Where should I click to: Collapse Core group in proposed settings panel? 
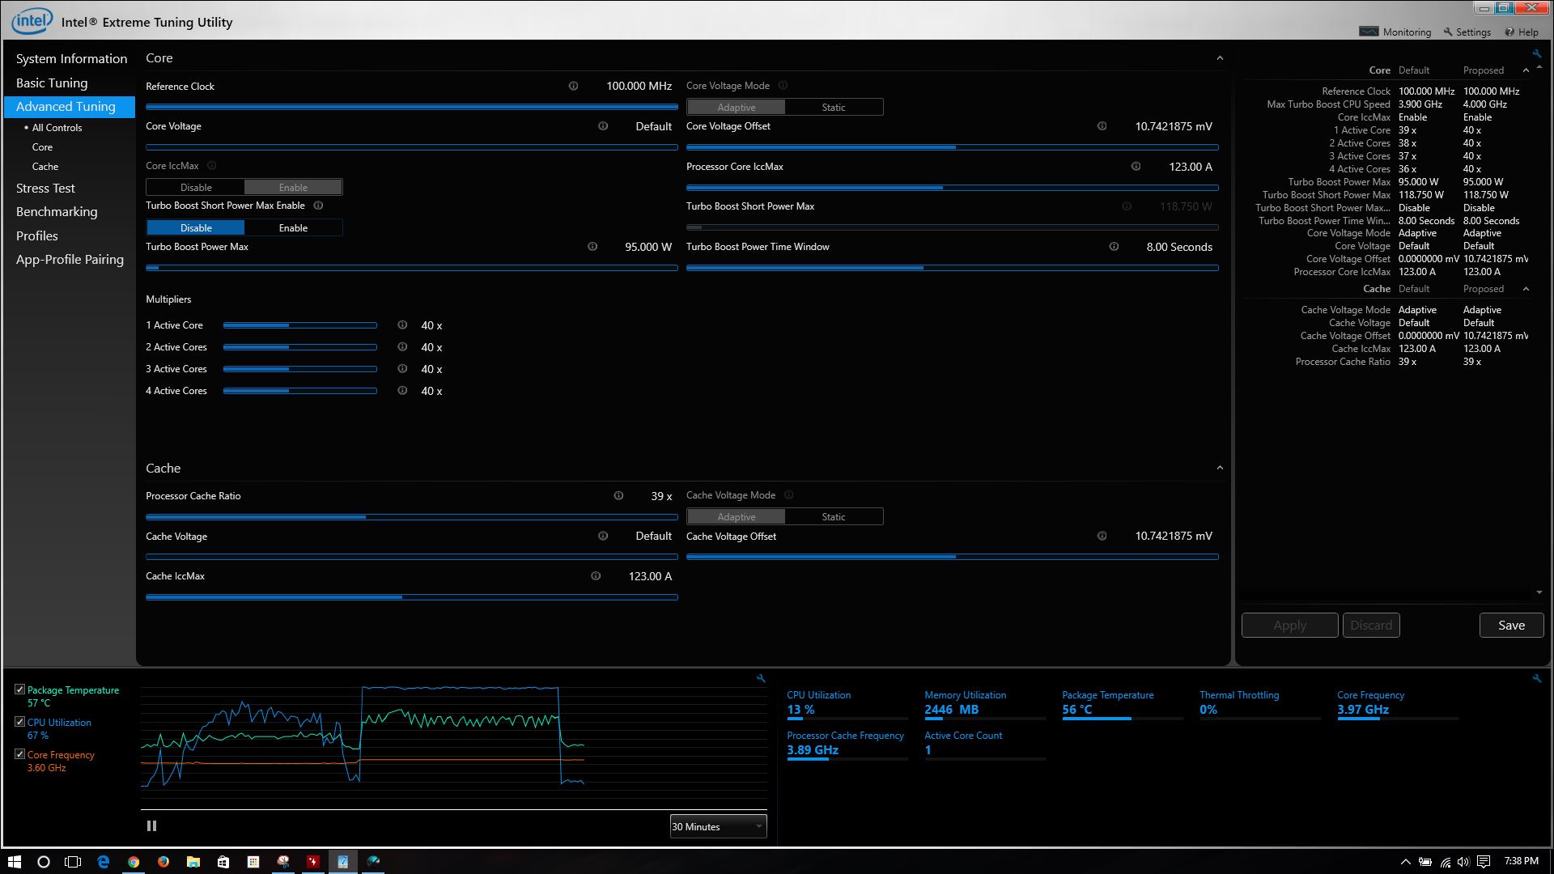tap(1526, 70)
